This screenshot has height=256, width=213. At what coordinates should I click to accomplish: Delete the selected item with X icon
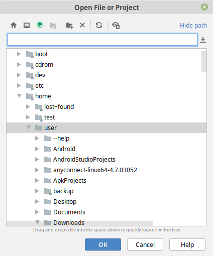coord(82,25)
